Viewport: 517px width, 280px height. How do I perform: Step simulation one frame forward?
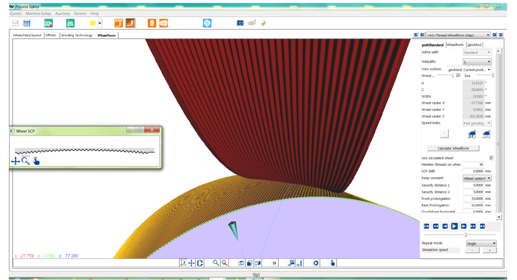point(464,226)
